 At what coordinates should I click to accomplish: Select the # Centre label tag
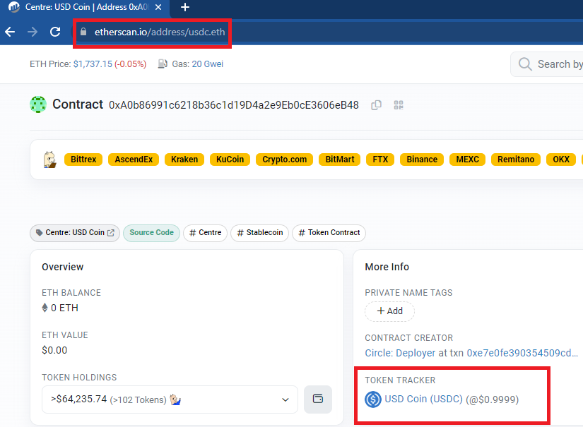click(205, 233)
